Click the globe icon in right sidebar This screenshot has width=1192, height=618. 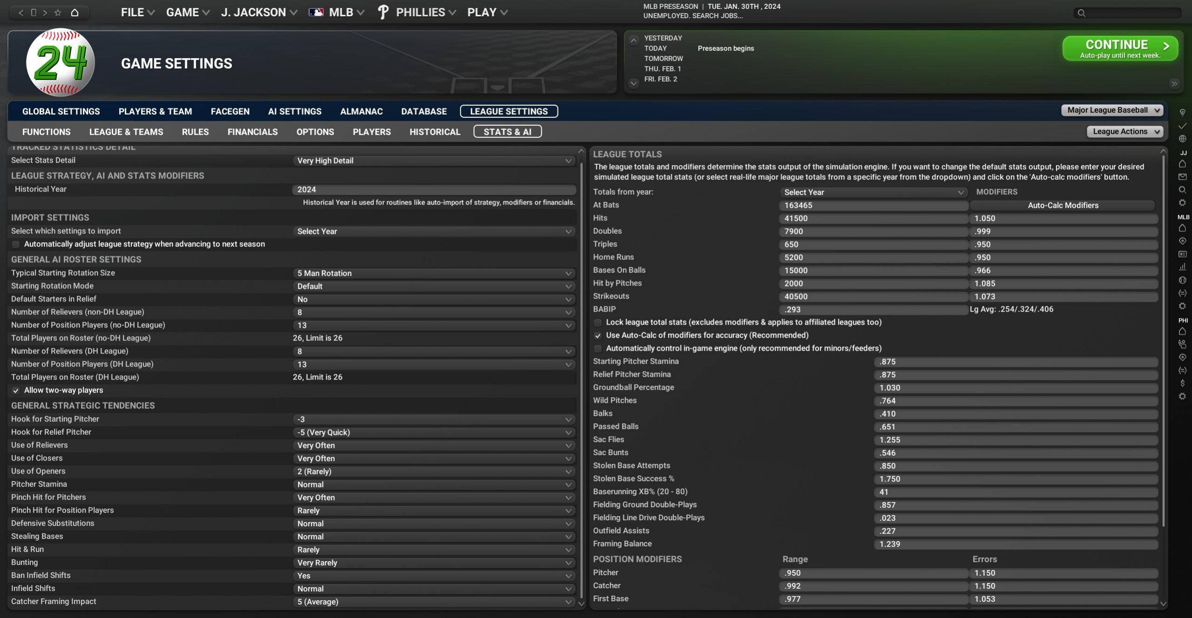(1182, 139)
